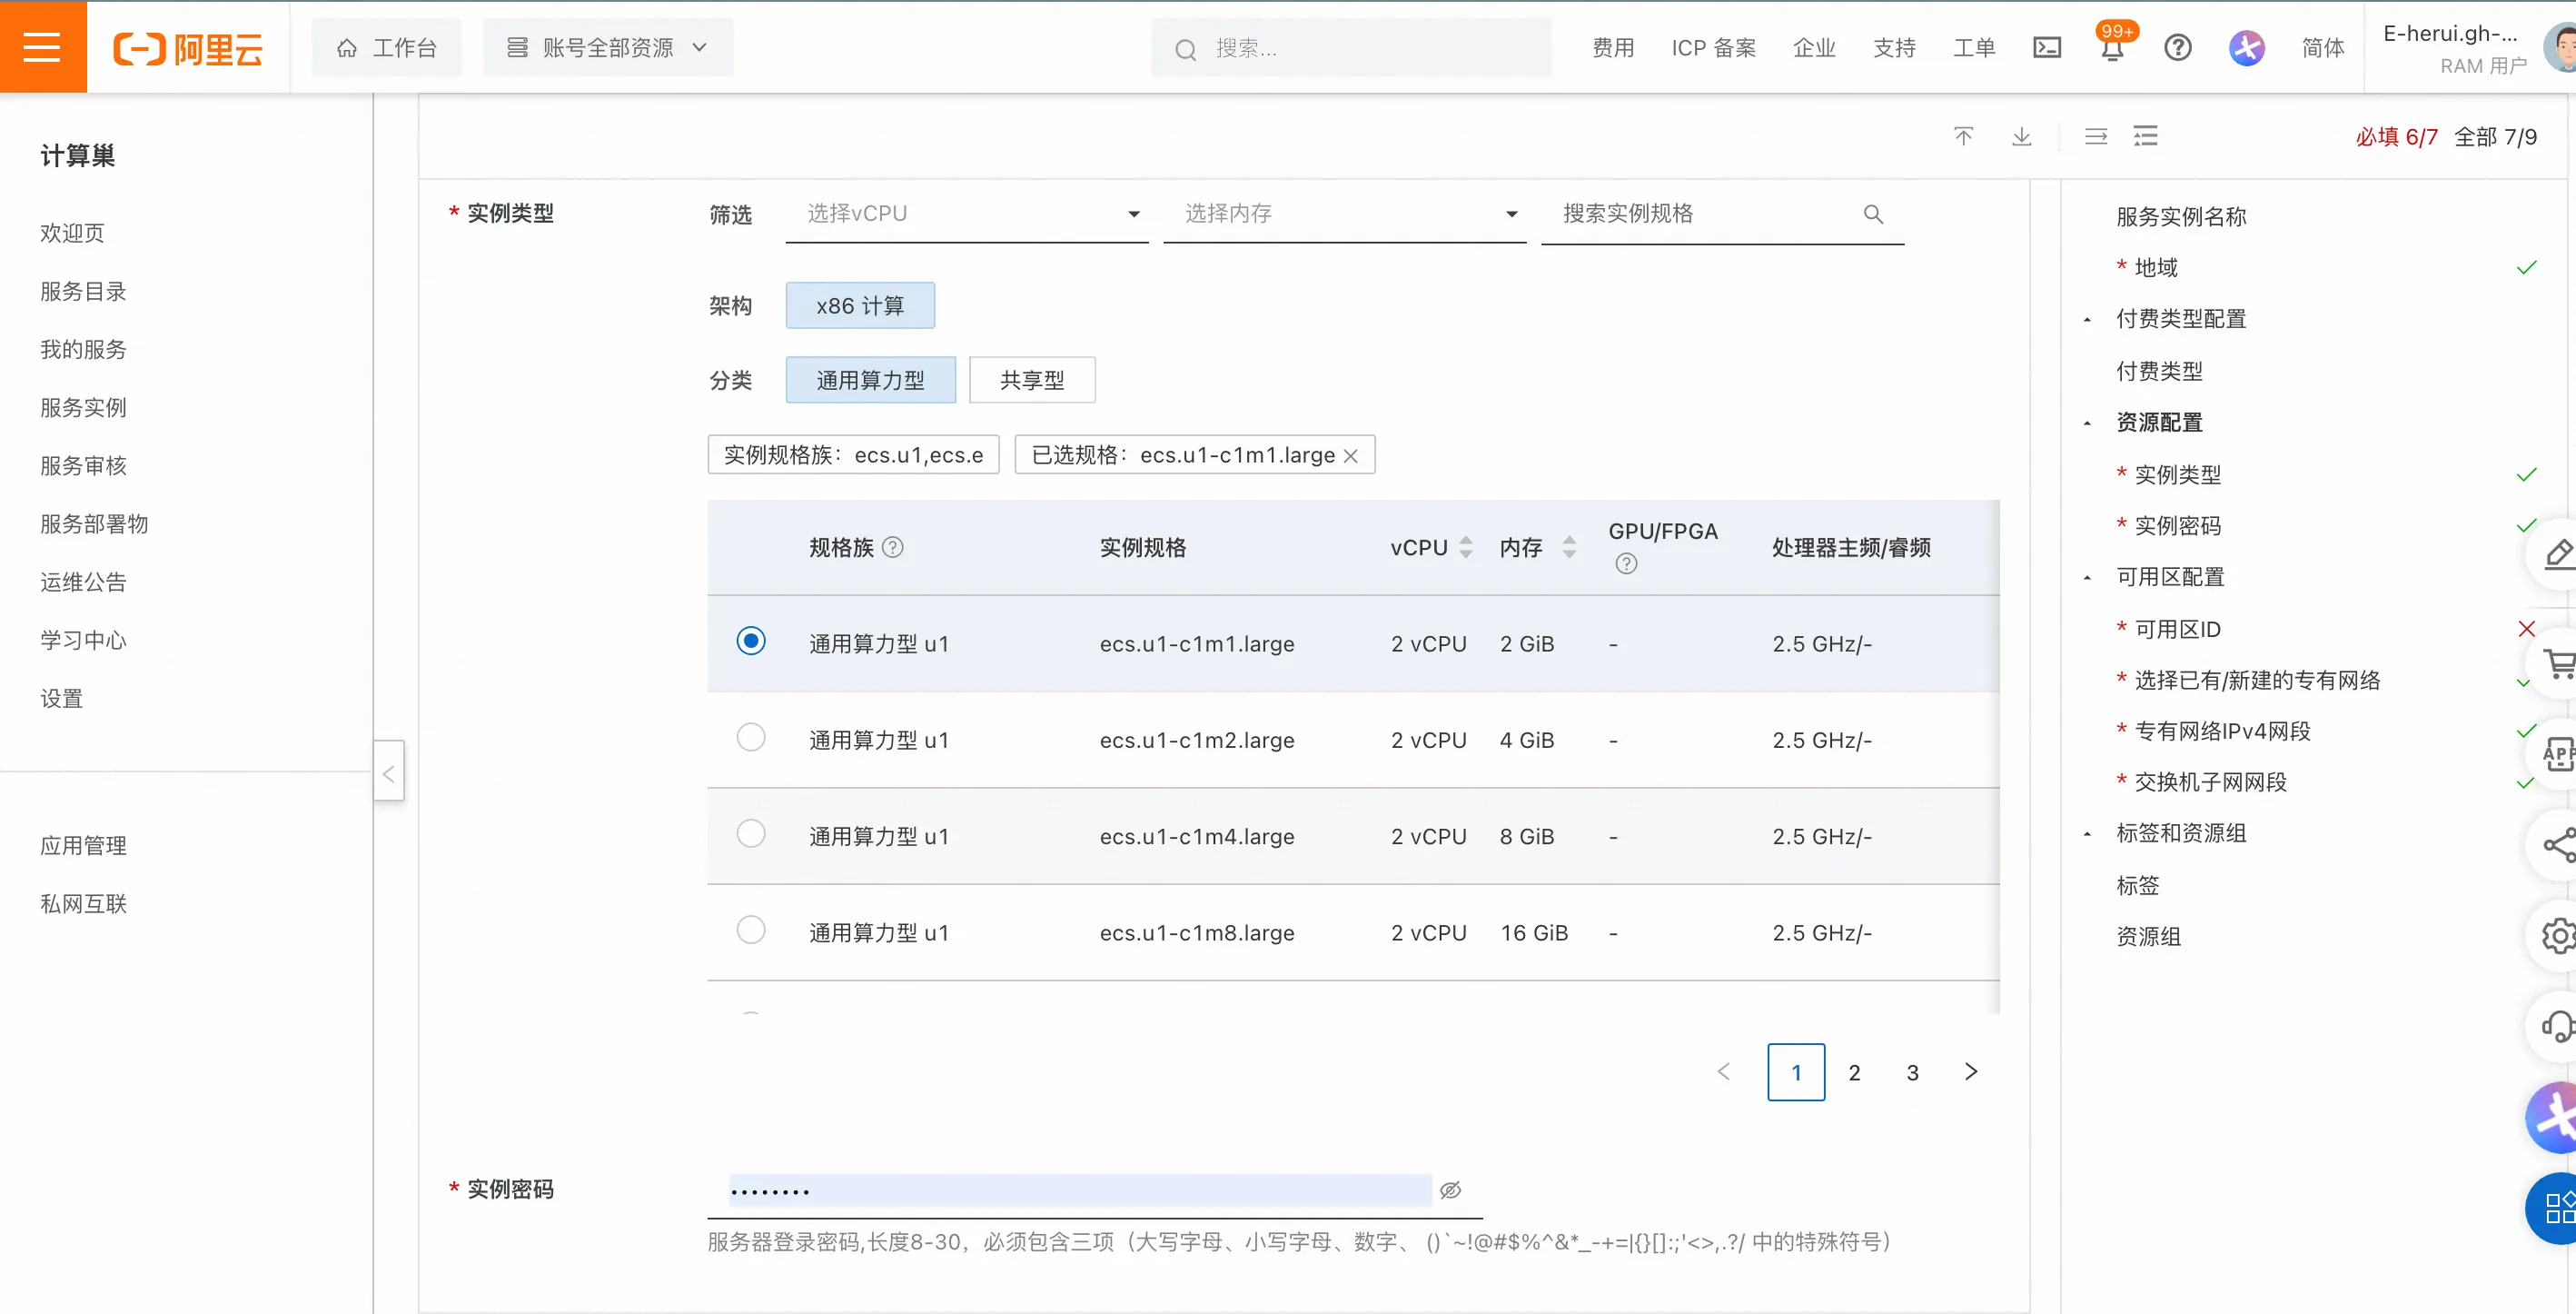2576x1314 pixels.
Task: Click the scroll-to-top arrow icon
Action: click(1963, 136)
